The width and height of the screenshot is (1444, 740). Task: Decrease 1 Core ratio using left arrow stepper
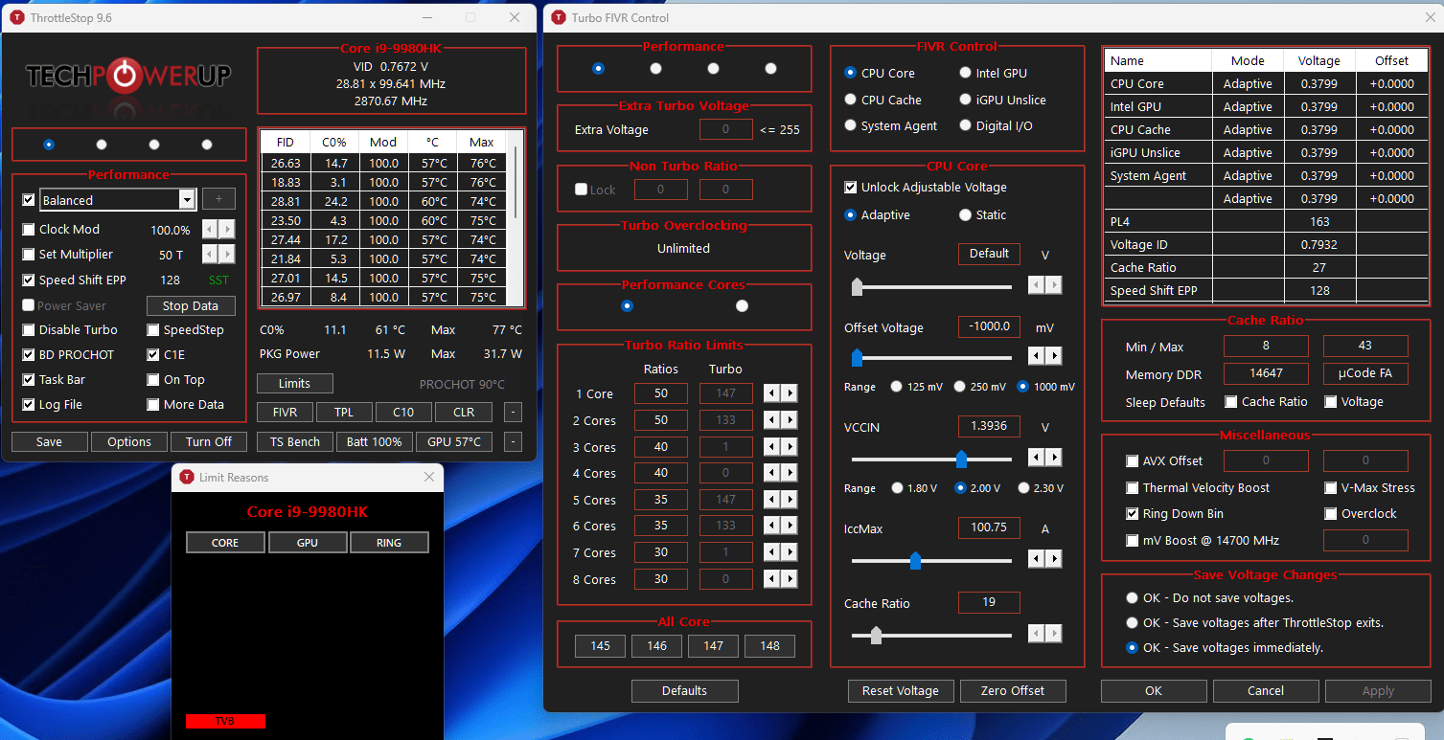coord(772,392)
